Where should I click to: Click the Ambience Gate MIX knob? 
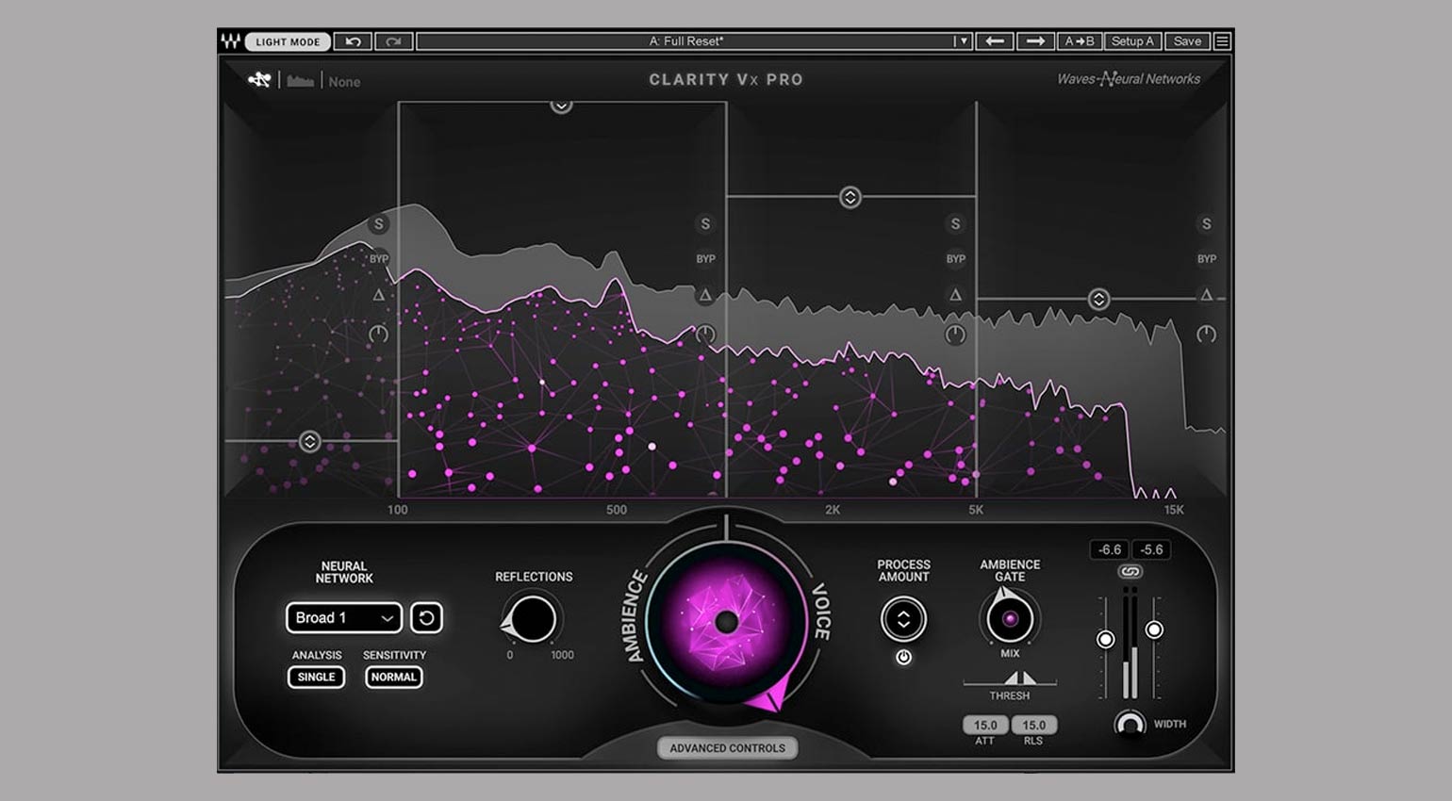1010,619
